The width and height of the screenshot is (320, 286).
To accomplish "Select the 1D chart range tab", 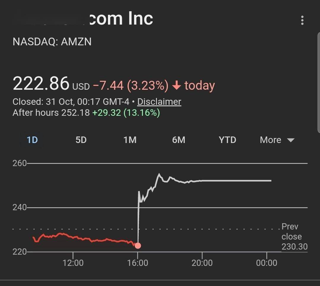I will (32, 140).
